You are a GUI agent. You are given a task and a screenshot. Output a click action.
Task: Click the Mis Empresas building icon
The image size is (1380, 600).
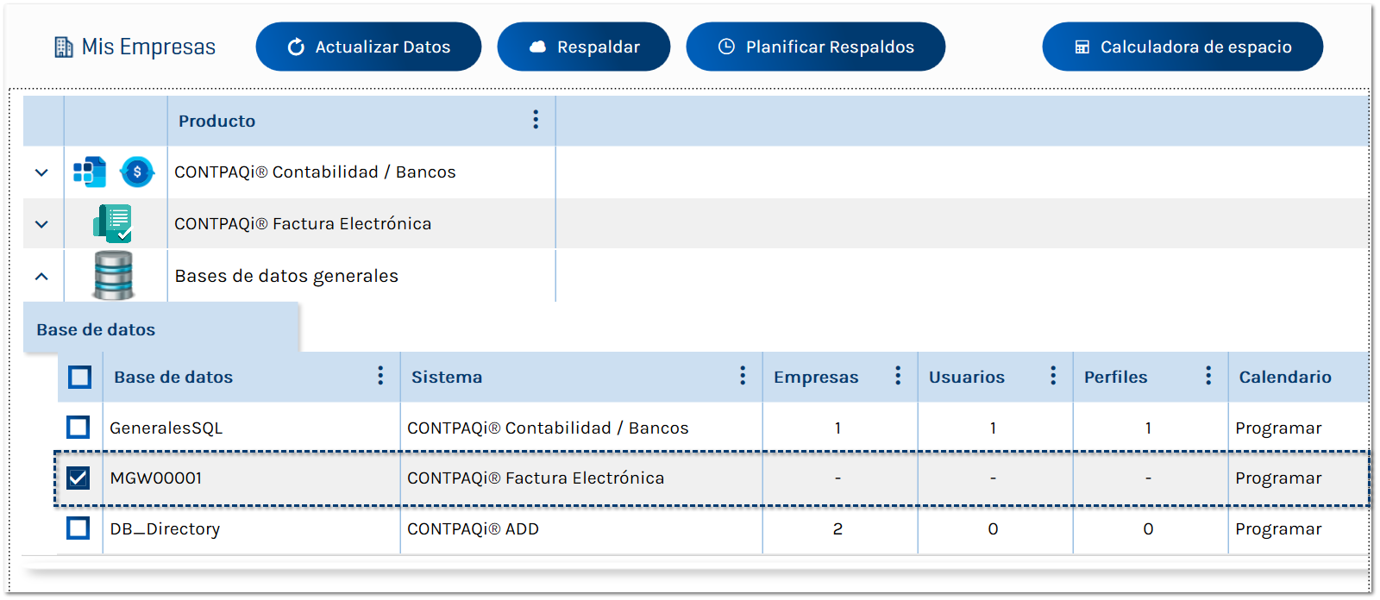click(x=62, y=47)
